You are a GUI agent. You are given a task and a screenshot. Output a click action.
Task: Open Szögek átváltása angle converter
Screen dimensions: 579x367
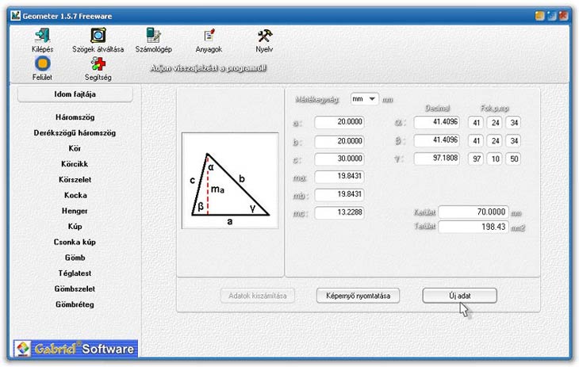point(98,36)
